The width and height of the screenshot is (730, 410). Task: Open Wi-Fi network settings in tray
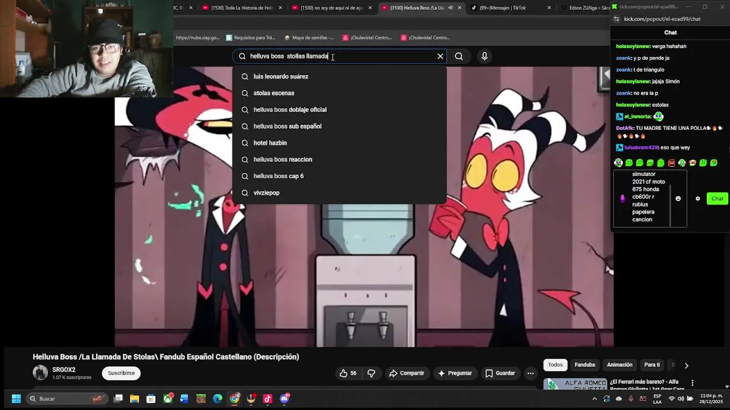(672, 399)
